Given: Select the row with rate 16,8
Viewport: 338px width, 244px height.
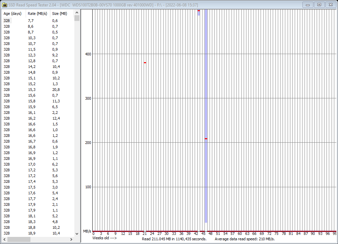Looking at the screenshot, I should [38, 147].
